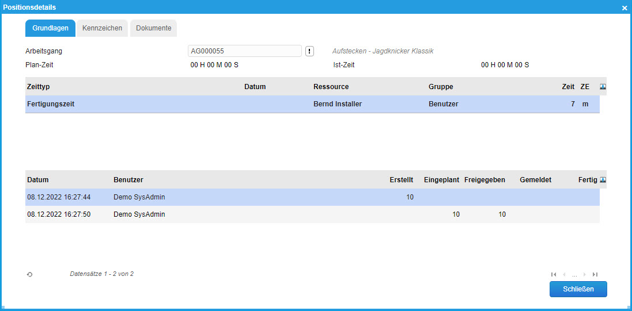Click the export icon next to the Fertig column

(603, 180)
